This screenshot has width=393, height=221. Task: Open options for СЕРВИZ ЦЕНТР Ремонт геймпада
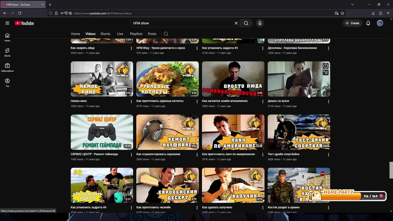pos(131,155)
